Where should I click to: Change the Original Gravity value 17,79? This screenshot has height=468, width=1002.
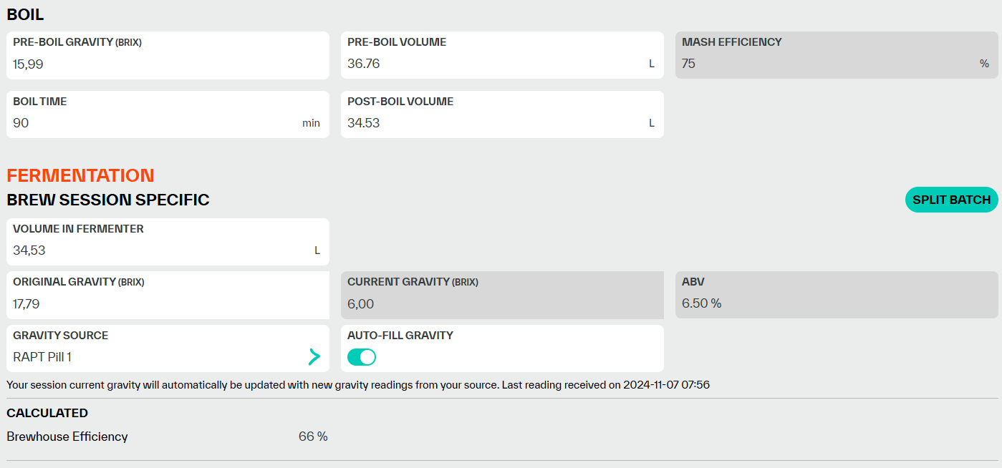[x=158, y=304]
